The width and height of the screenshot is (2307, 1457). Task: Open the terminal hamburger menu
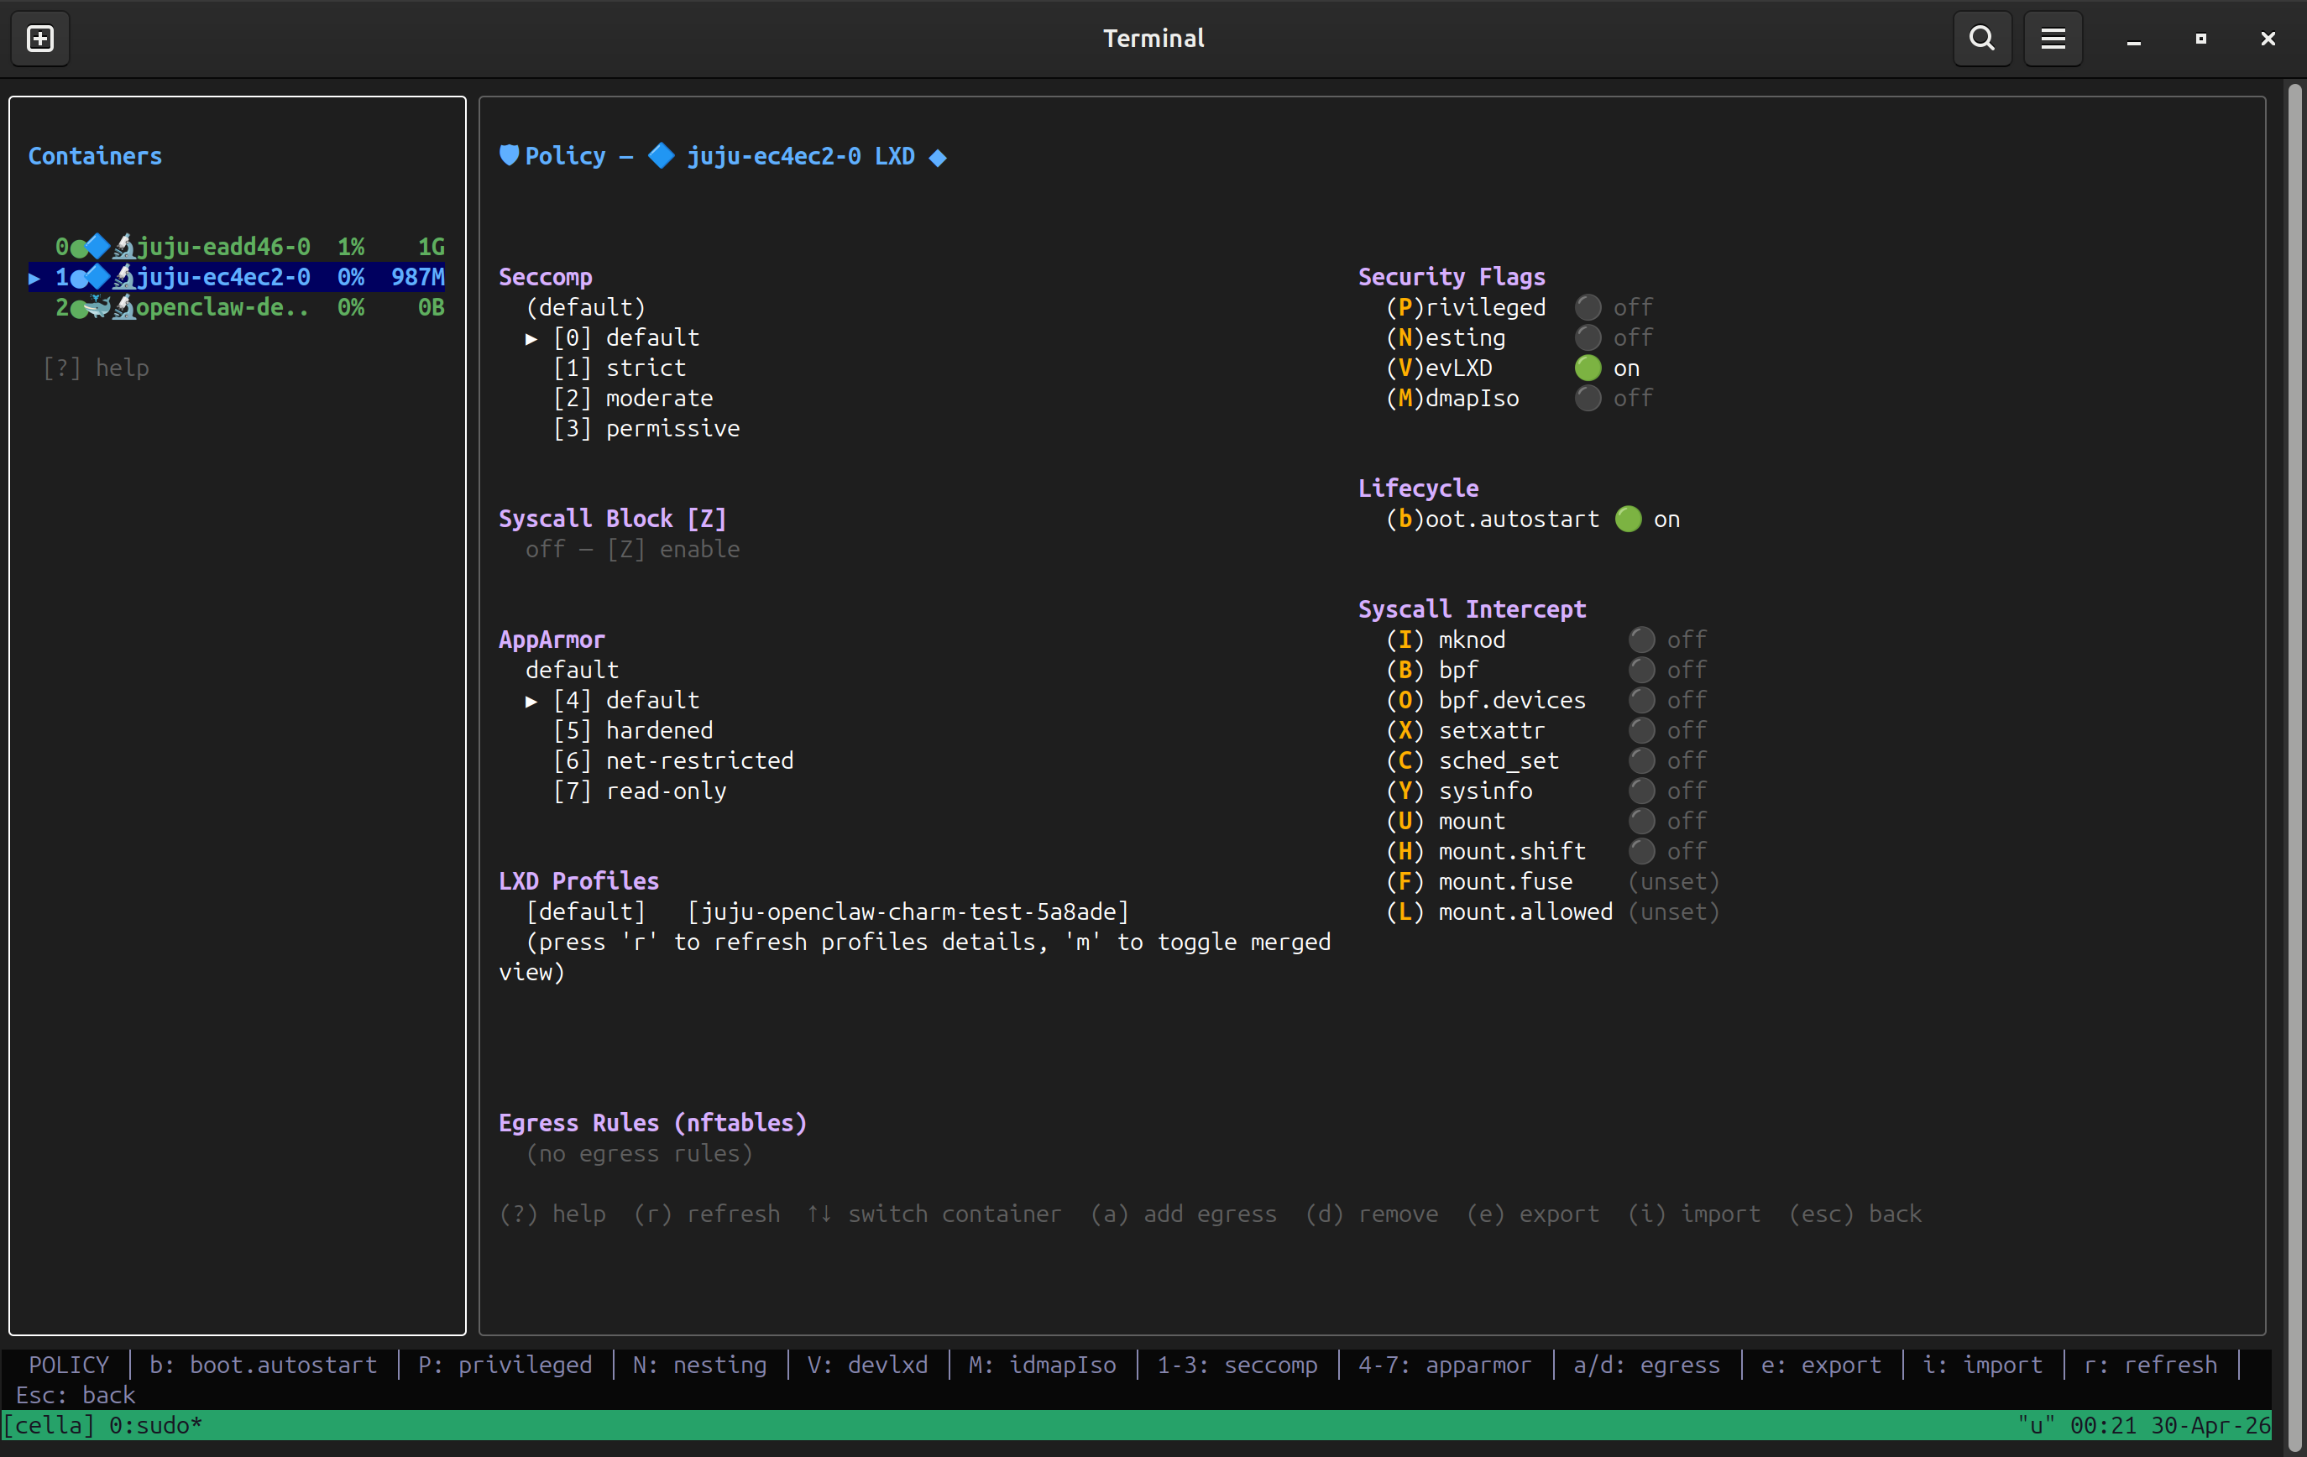pos(2052,39)
